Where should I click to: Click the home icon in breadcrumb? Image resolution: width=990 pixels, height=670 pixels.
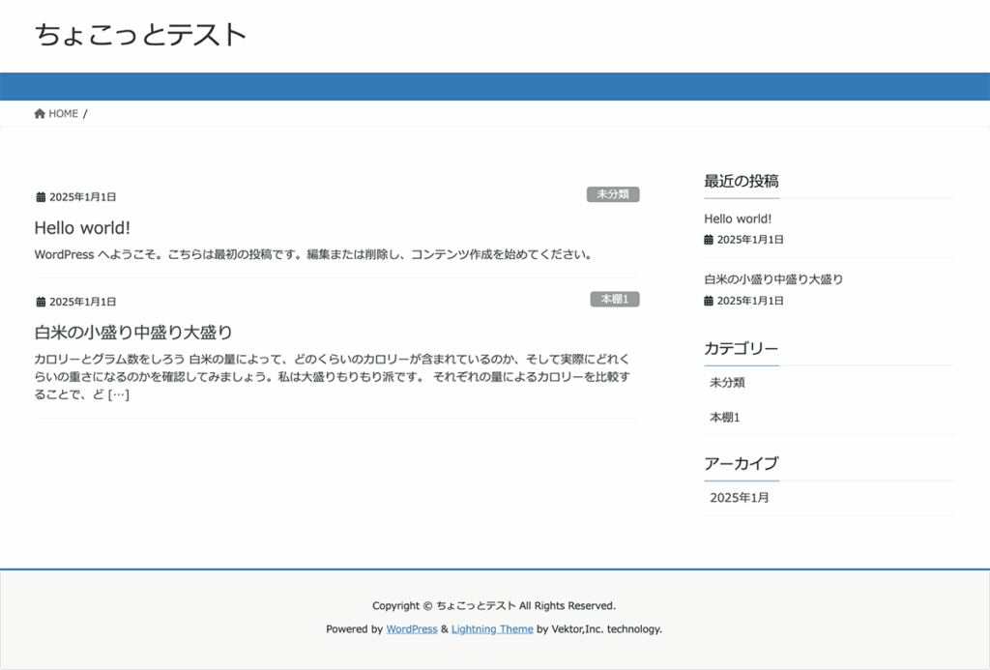tap(40, 114)
